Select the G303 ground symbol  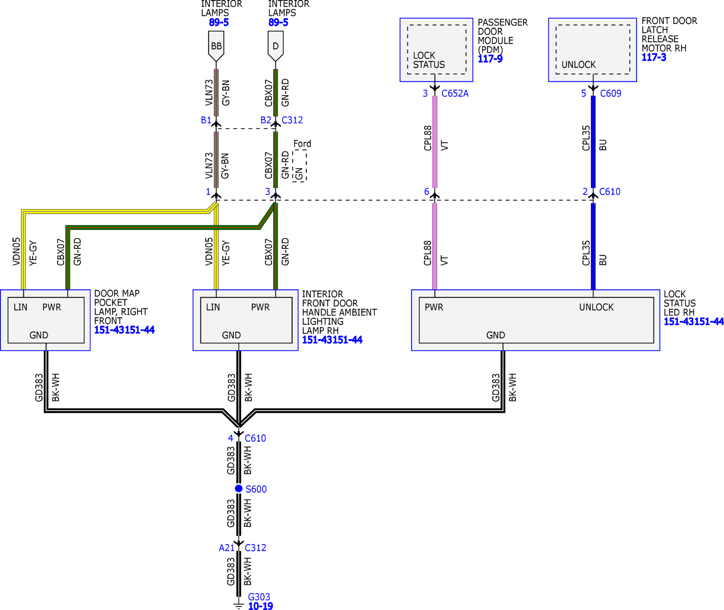click(239, 605)
